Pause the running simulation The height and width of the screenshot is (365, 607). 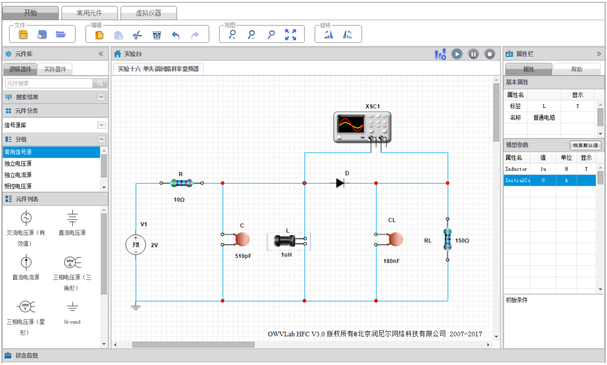point(473,54)
